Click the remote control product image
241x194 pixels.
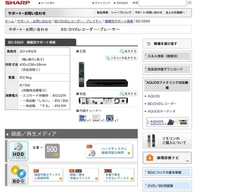click(81, 75)
